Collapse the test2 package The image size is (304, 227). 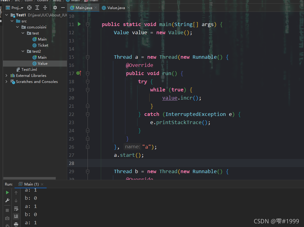23,51
